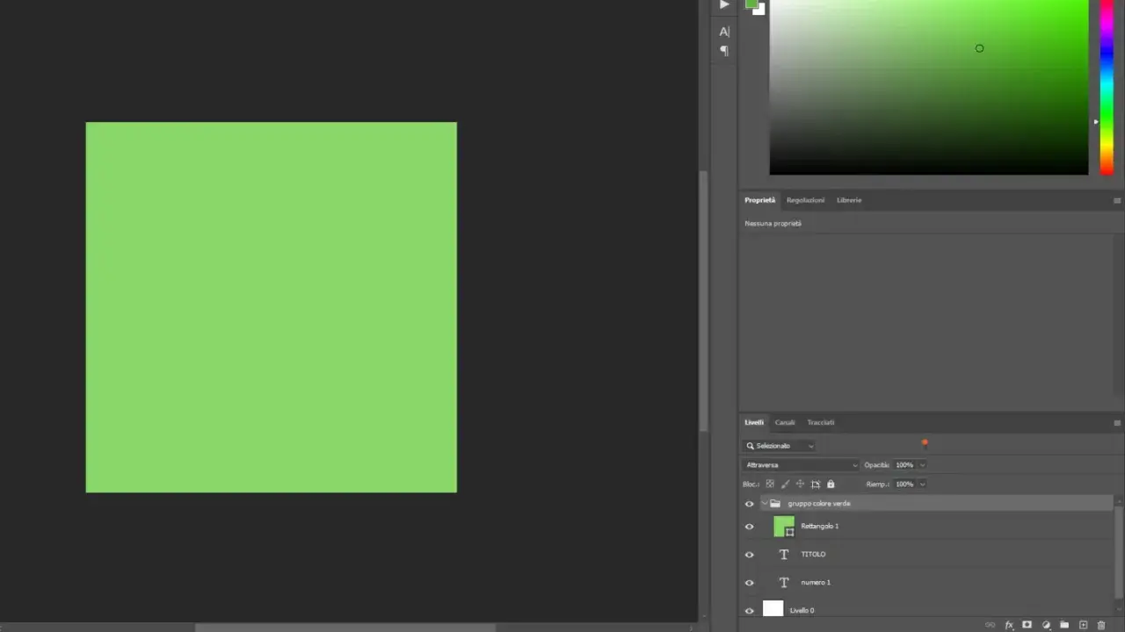
Task: Open the Opacità slider arrow
Action: pos(922,465)
